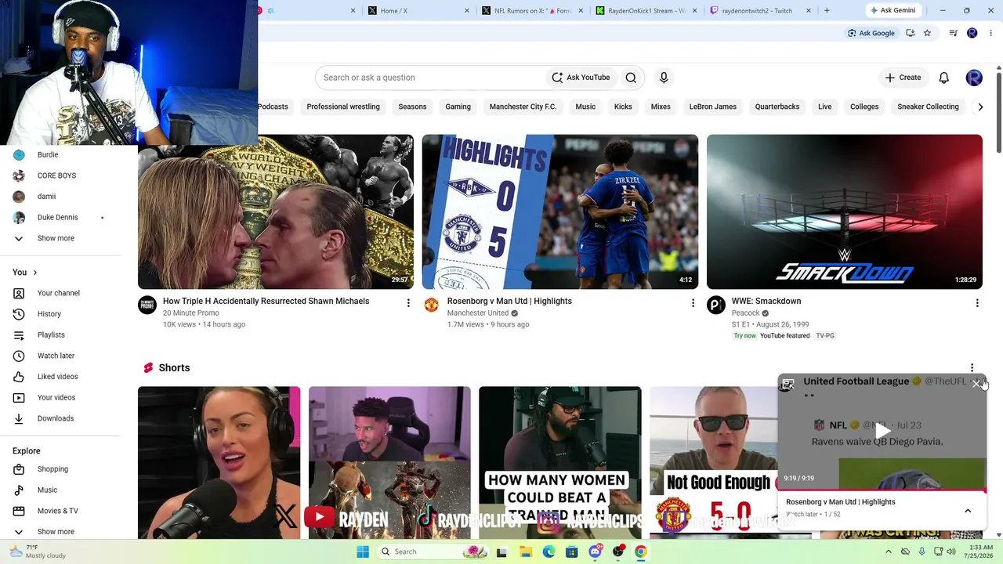Open the Peacock channel avatar
1003x564 pixels.
coord(716,305)
